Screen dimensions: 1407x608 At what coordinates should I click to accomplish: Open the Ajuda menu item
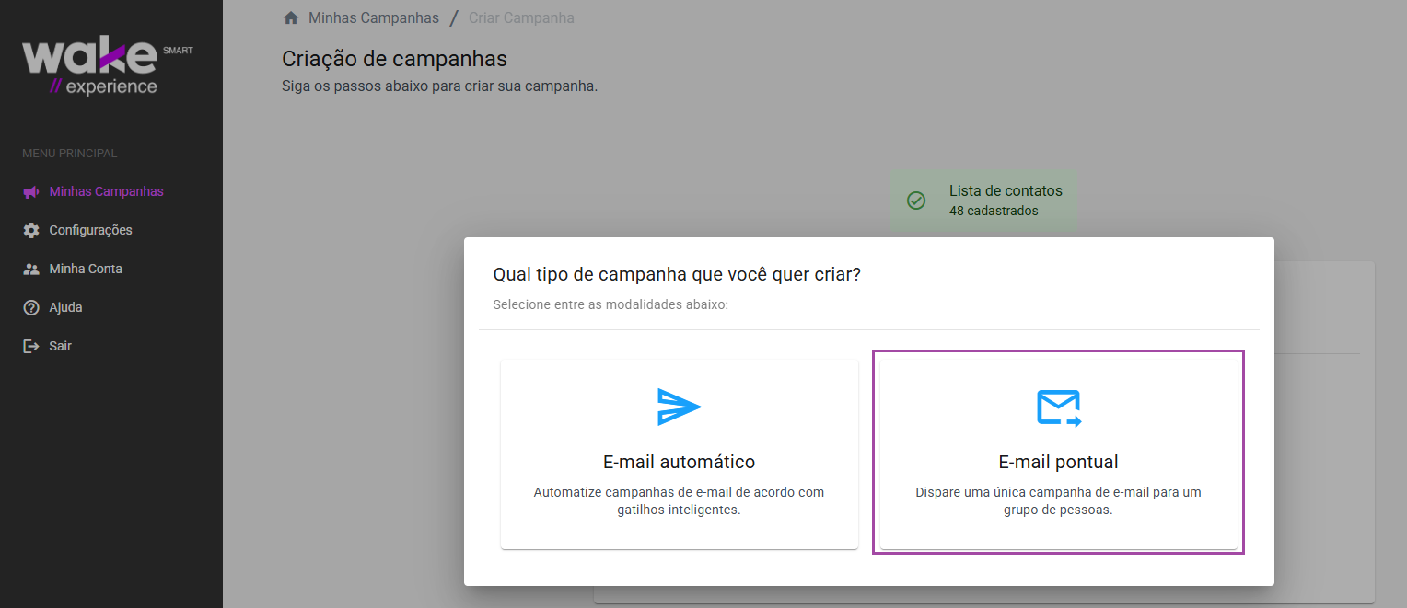pos(66,307)
